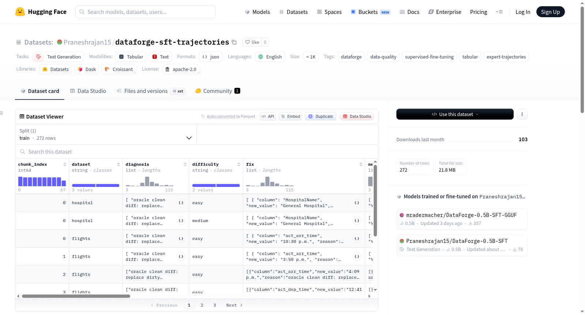Viewport: 585px width, 315px height.
Task: Click the dataforge tag
Action: [x=351, y=57]
